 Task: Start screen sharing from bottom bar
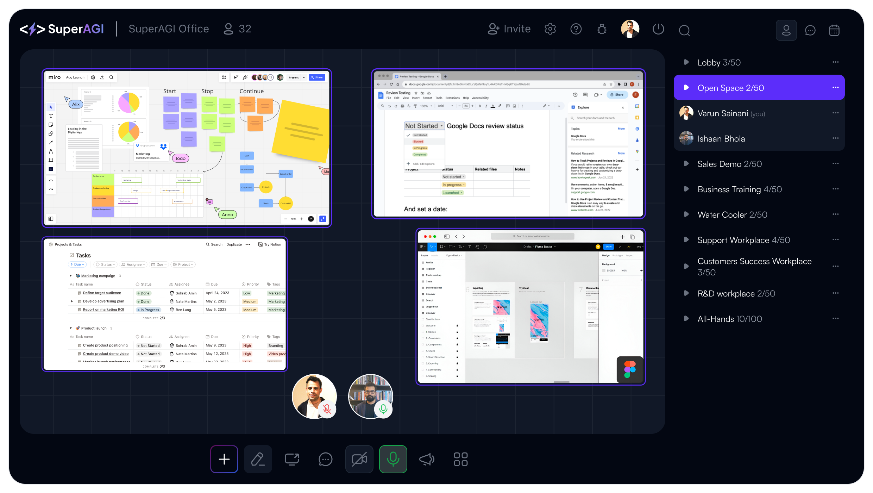click(292, 459)
